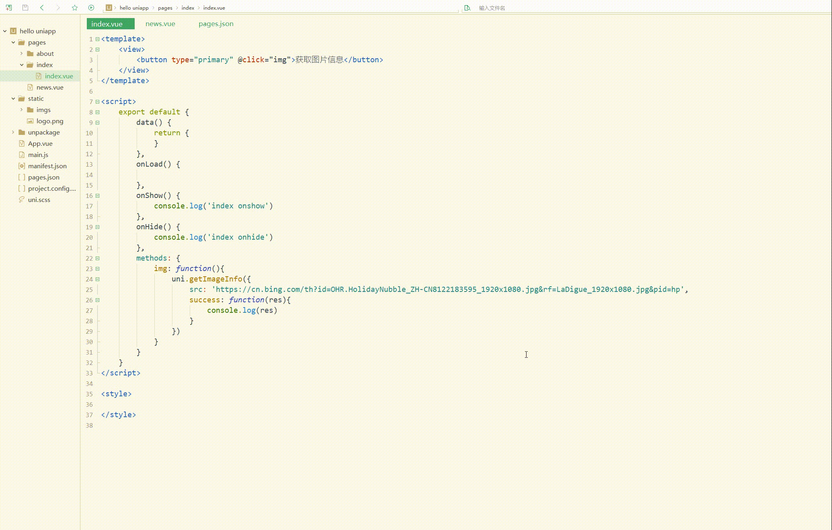The width and height of the screenshot is (832, 530).
Task: Fold the onHide block at line 19
Action: pos(97,227)
